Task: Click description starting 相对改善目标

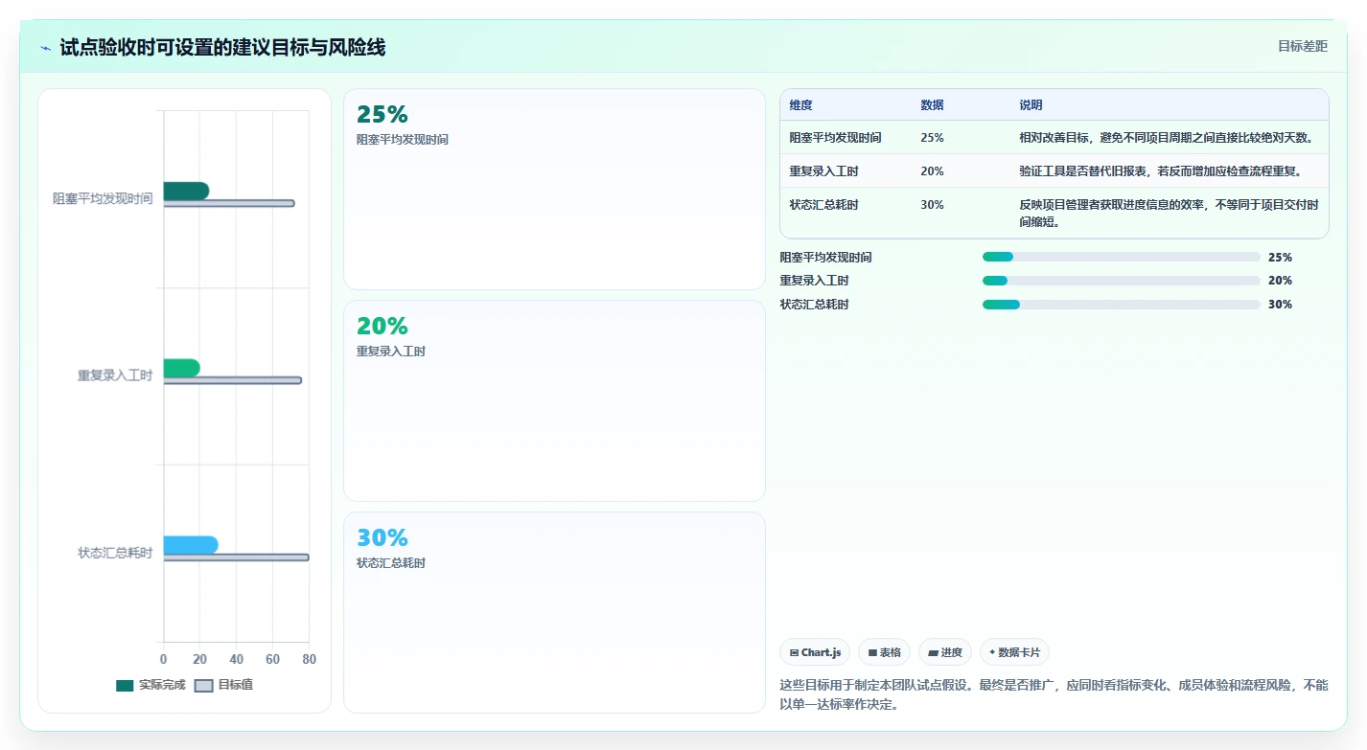Action: [1167, 138]
